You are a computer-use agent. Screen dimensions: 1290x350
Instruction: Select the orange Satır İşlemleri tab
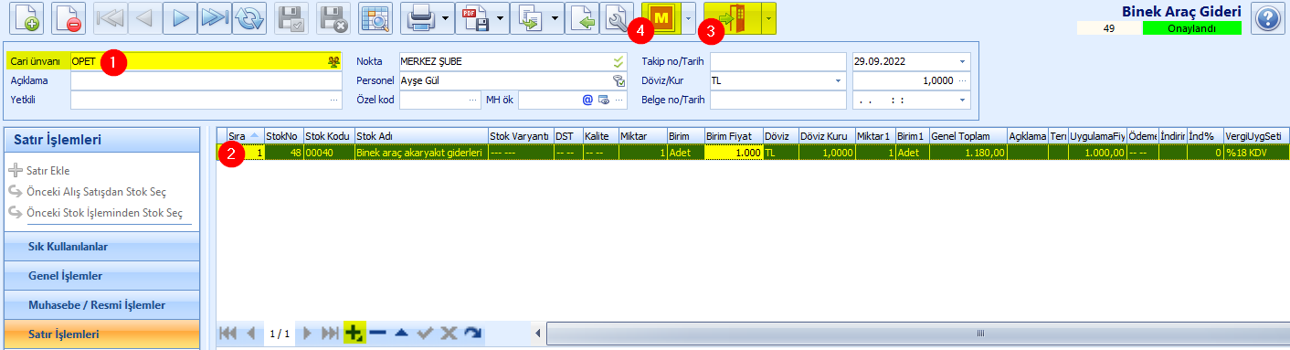click(x=101, y=334)
